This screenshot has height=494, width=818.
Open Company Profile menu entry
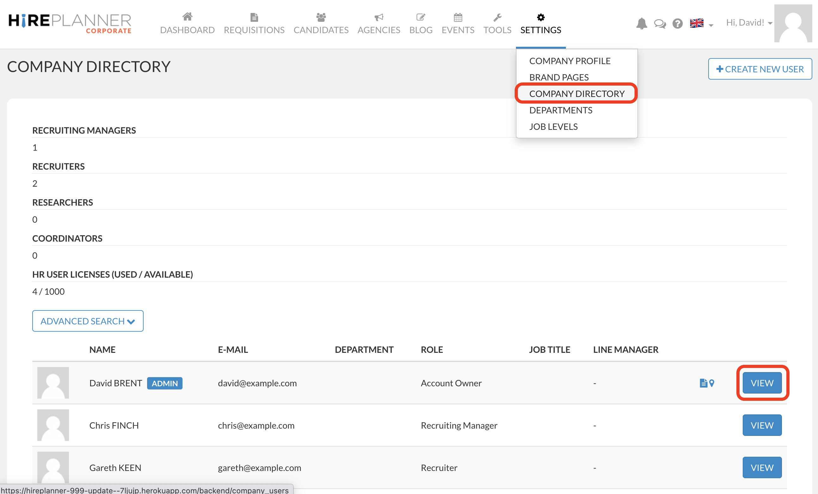(x=570, y=61)
